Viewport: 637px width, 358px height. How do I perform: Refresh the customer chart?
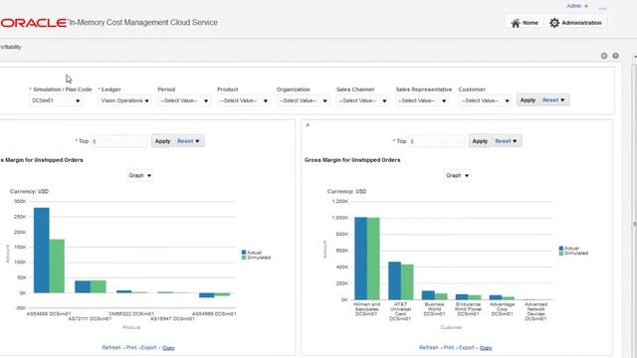(x=429, y=347)
